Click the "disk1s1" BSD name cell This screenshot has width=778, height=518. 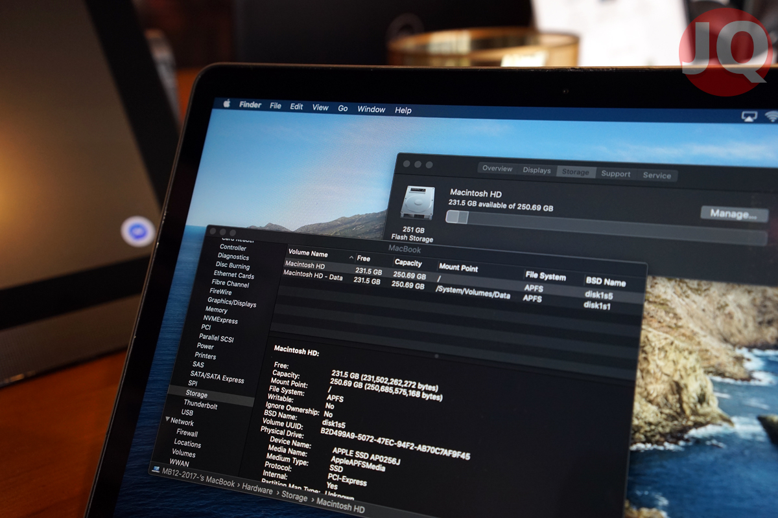tap(598, 305)
